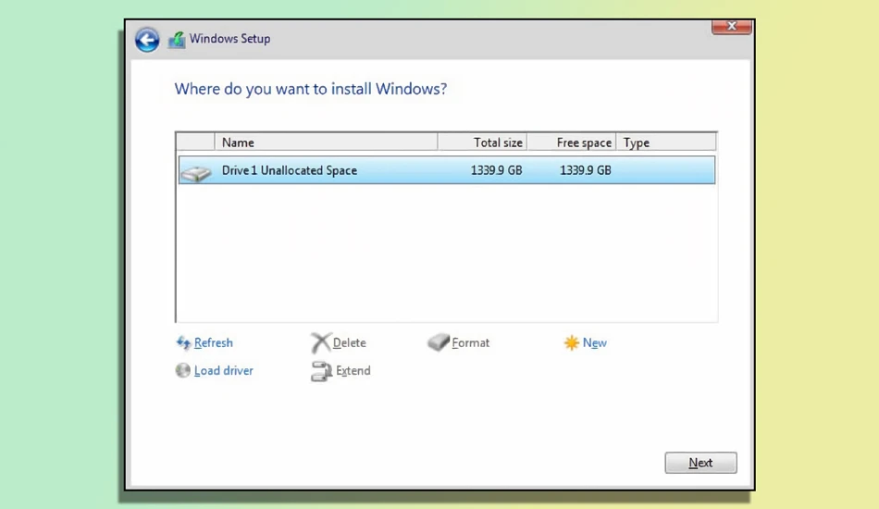Click the Refresh arrows icon
Image resolution: width=879 pixels, height=509 pixels.
tap(183, 342)
